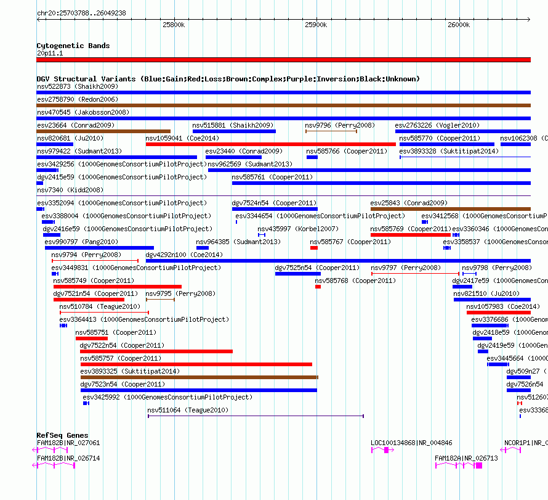Click nsv585757 (Cooper2011) label
Image resolution: width=548 pixels, height=500 pixels.
[x=121, y=358]
